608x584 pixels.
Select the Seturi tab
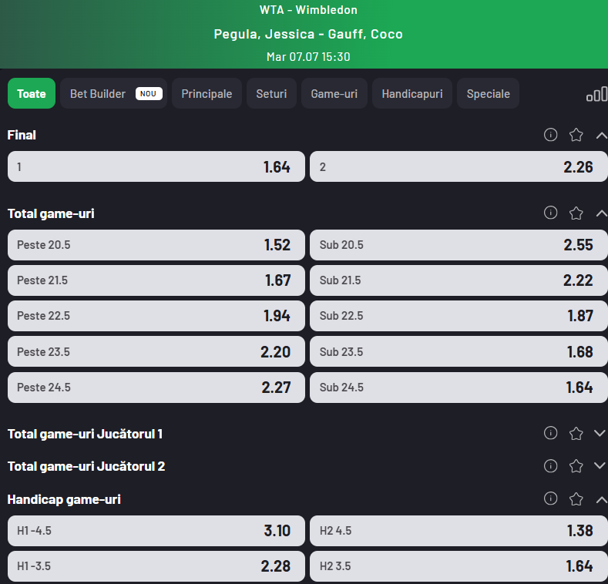(271, 93)
